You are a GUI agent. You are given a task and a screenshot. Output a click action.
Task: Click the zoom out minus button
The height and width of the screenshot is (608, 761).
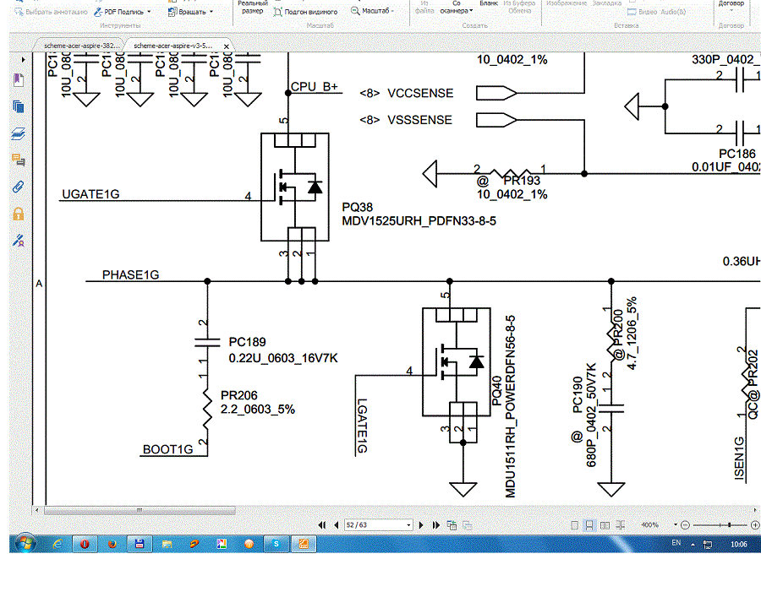coord(685,525)
